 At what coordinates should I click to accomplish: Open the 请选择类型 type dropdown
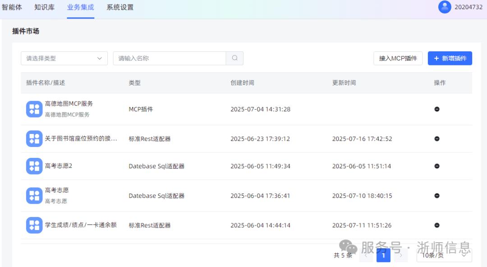coord(64,58)
